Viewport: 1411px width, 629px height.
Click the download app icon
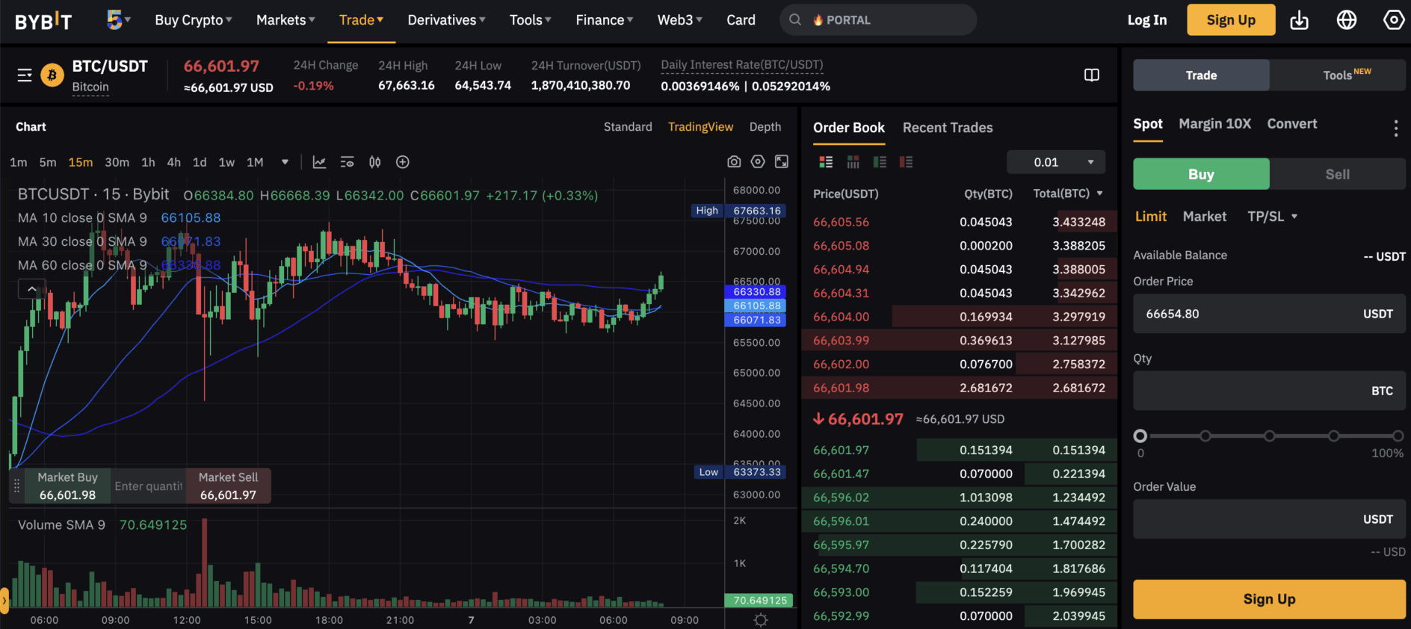coord(1300,20)
